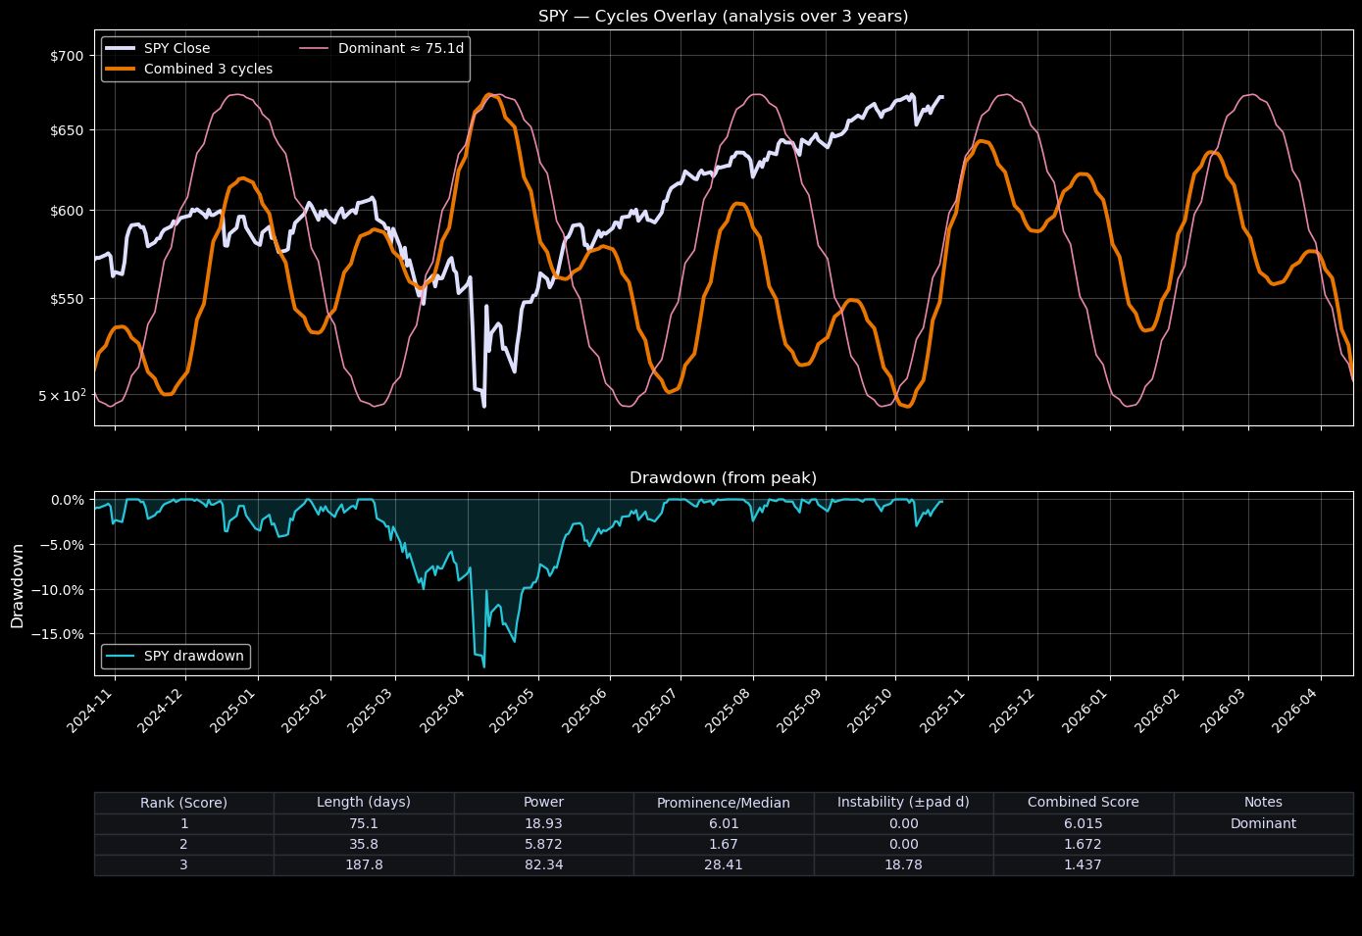Select the 'SPY drawdown' legend label

click(194, 656)
